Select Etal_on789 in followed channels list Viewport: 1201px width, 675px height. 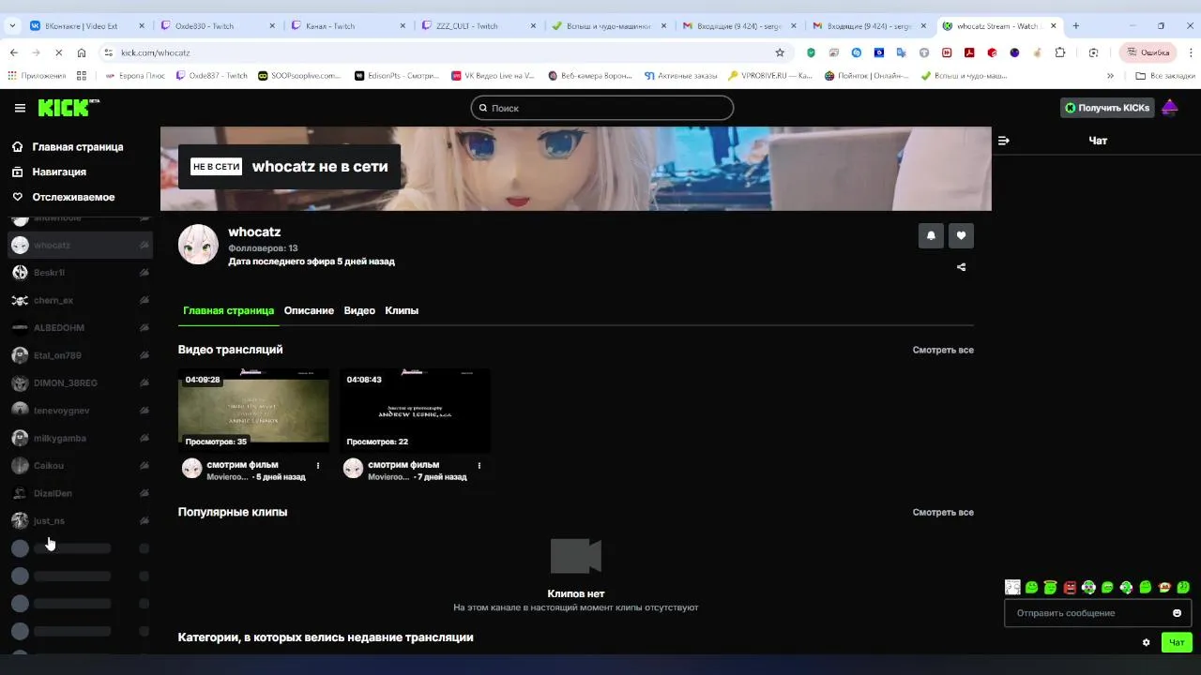point(80,355)
